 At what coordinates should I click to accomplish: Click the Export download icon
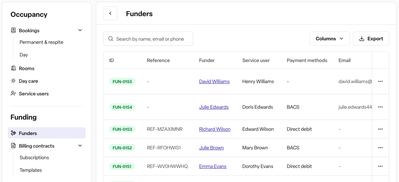point(362,39)
